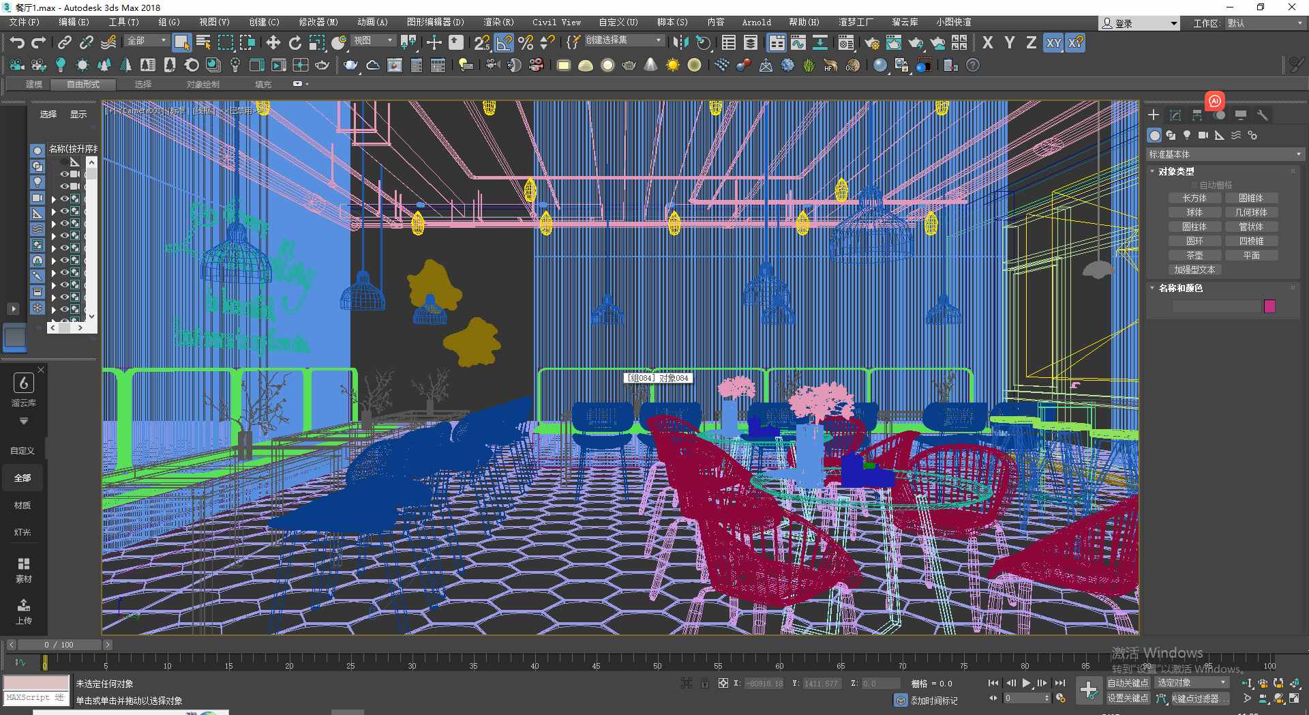Click the Undo arrow icon

coord(17,43)
